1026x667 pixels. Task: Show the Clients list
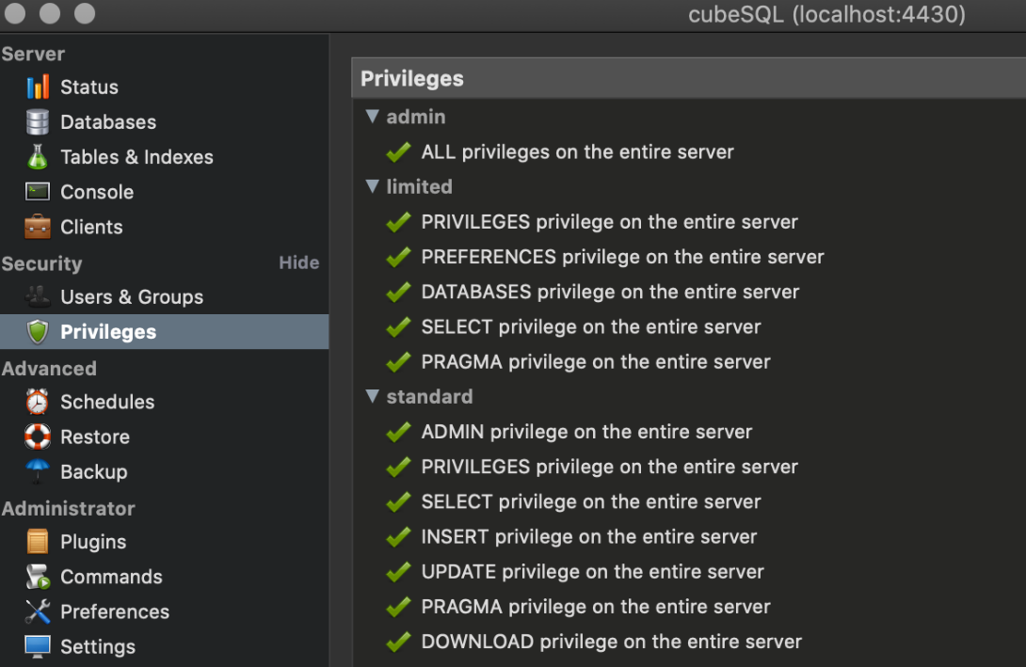tap(91, 227)
